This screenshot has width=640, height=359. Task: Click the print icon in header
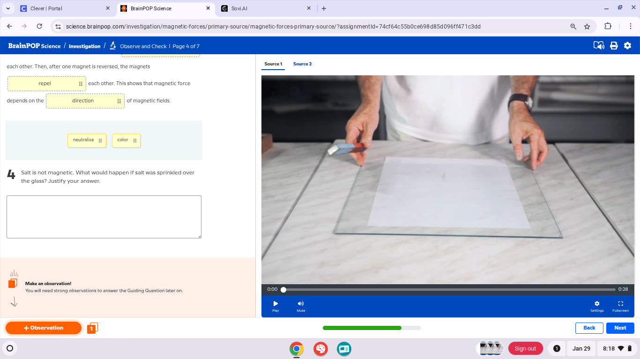point(614,46)
